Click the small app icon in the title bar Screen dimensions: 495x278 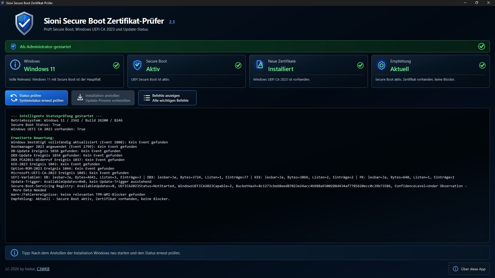click(3, 3)
